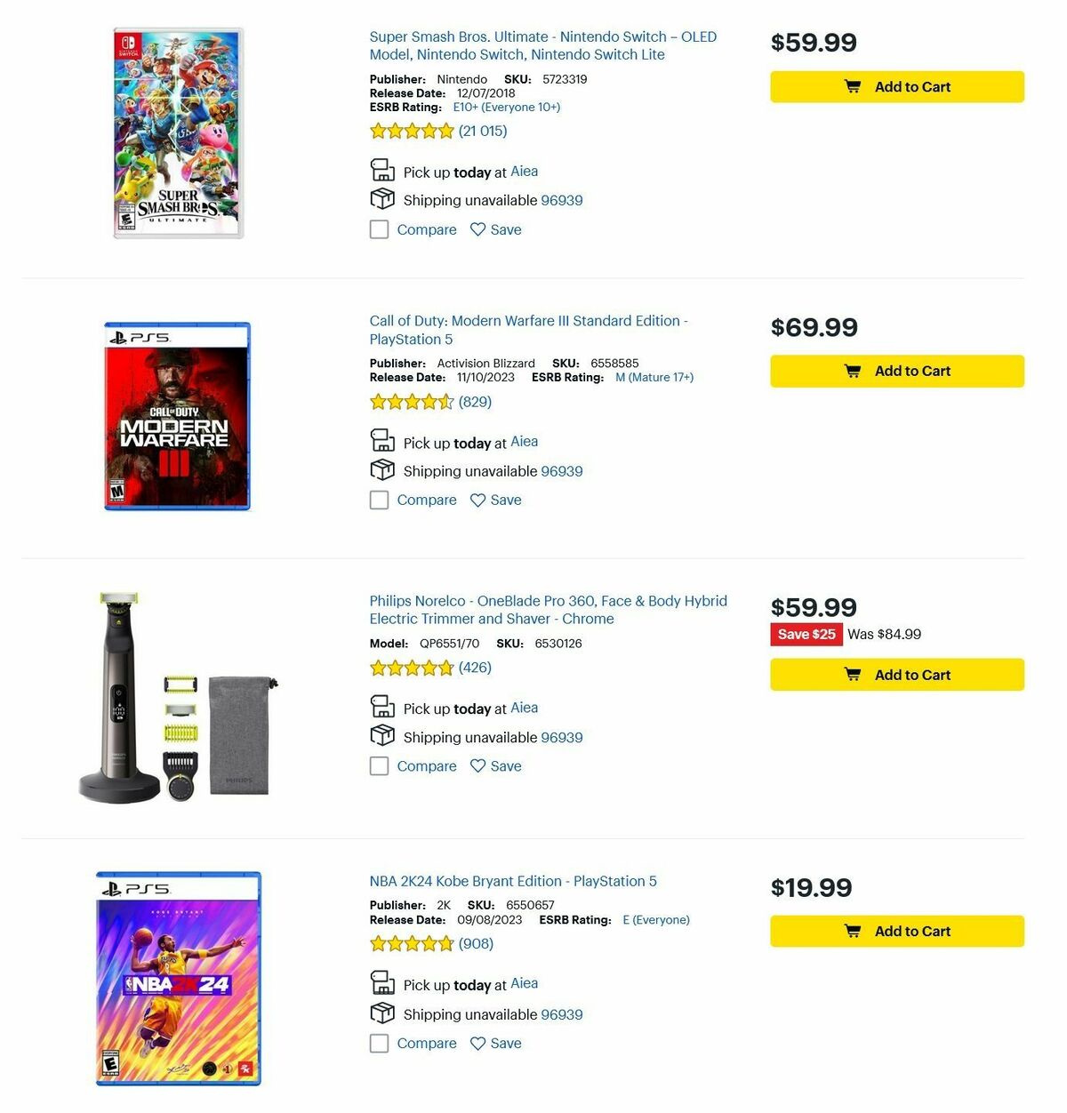Enable Compare checkbox for Super Smash Bros
The height and width of the screenshot is (1113, 1067).
(x=379, y=229)
